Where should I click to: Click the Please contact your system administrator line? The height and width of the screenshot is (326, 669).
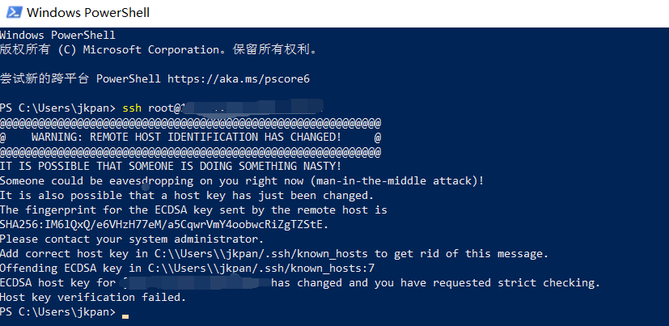pos(132,239)
